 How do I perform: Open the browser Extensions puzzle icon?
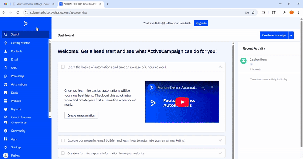pos(263,12)
